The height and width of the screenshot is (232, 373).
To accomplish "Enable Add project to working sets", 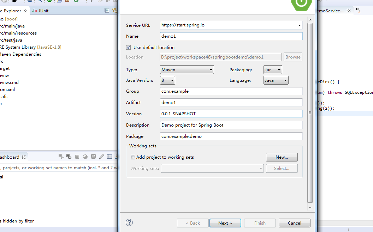I will (x=133, y=157).
